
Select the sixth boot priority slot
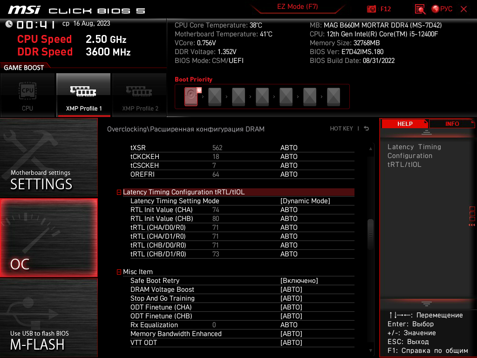(x=310, y=96)
